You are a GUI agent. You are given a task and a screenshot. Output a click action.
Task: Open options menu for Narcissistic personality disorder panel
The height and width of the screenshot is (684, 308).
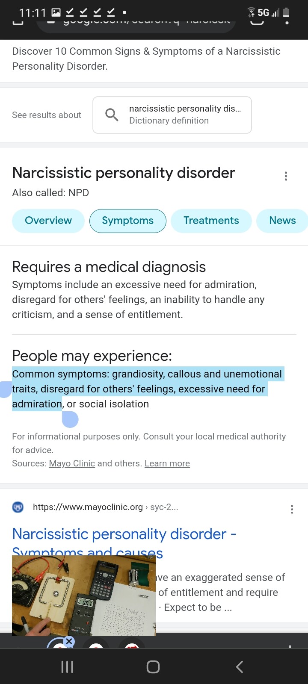pos(286,176)
